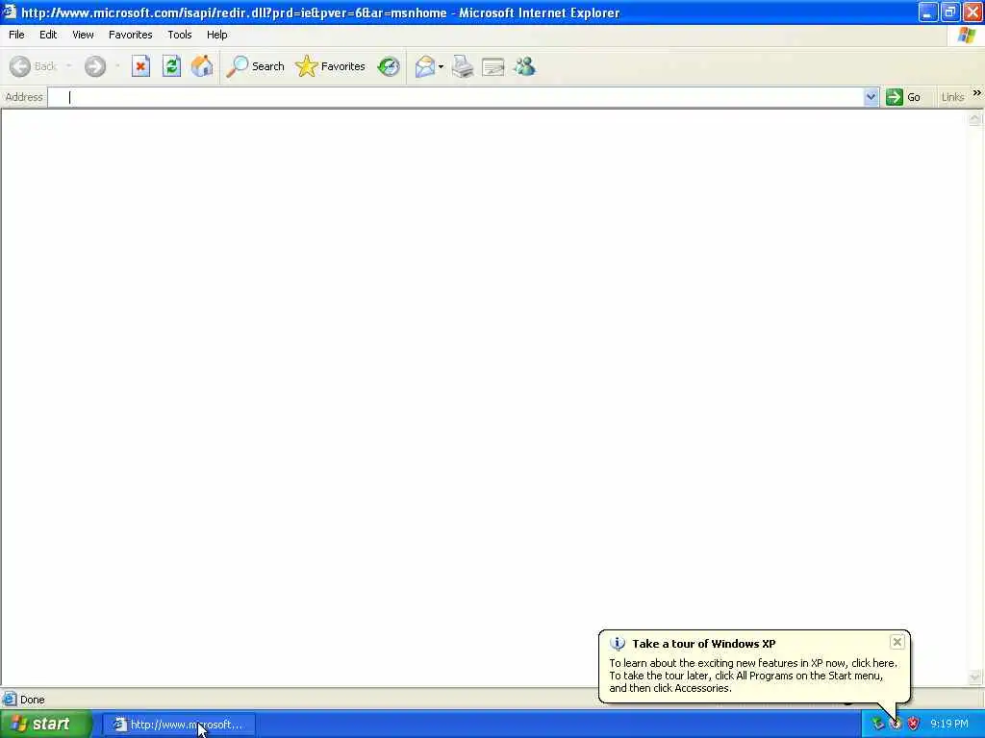
Task: Click the green Go button
Action: (903, 97)
